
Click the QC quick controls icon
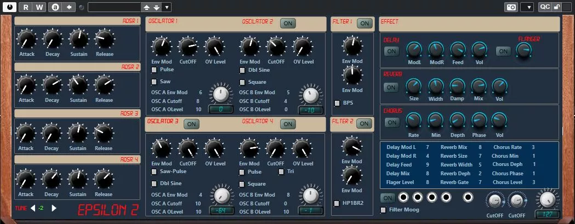[x=544, y=7]
